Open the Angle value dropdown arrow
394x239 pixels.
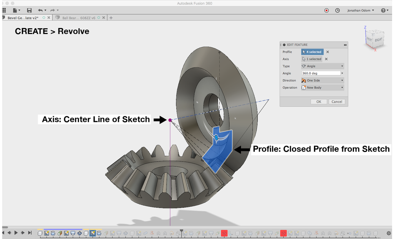pyautogui.click(x=342, y=73)
